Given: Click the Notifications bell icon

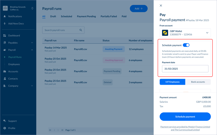Looking at the screenshot, I should 4,16.
